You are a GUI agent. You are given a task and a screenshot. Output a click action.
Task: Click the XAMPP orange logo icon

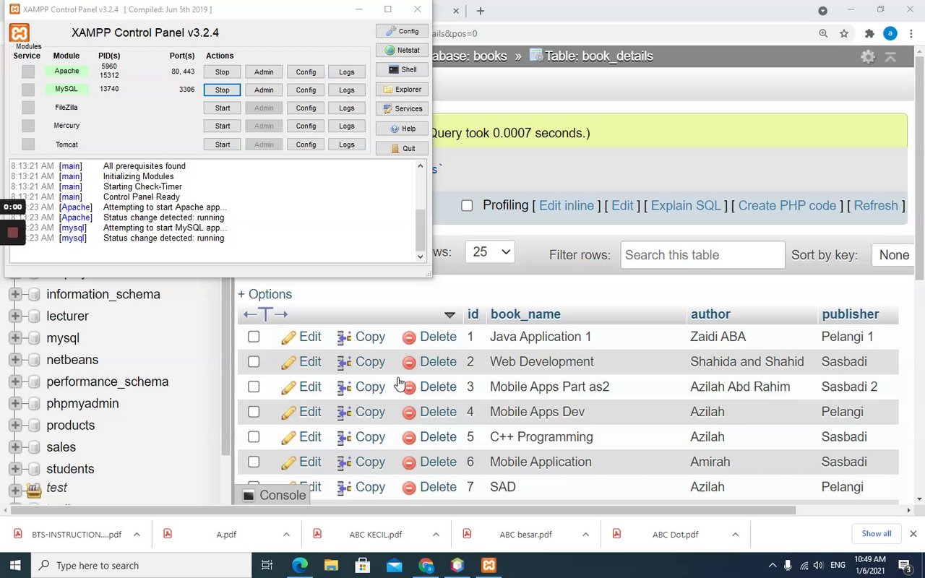point(20,33)
